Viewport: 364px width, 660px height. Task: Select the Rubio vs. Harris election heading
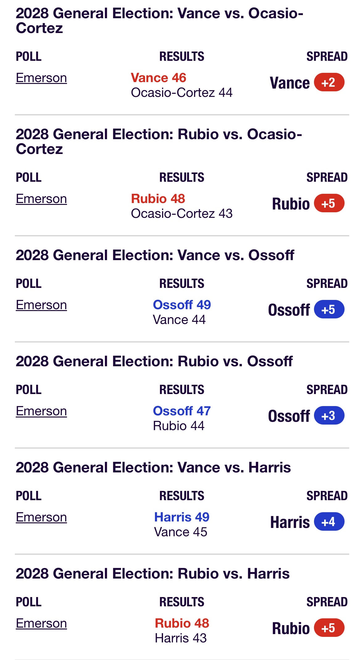(x=153, y=574)
